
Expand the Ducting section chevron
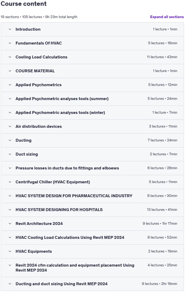[10, 140]
